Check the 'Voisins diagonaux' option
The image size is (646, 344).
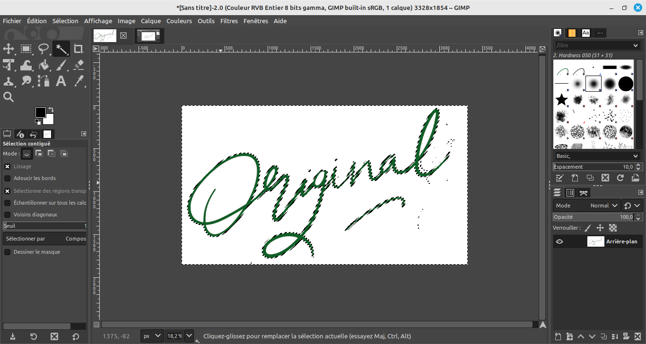click(8, 215)
